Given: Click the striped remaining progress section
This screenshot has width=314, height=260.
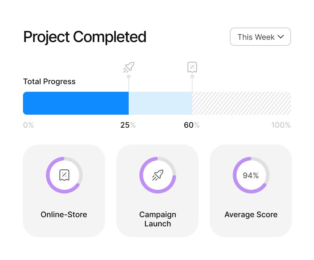Looking at the screenshot, I should (x=241, y=103).
